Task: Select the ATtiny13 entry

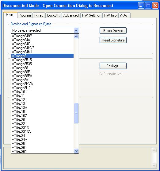Action: (43, 104)
